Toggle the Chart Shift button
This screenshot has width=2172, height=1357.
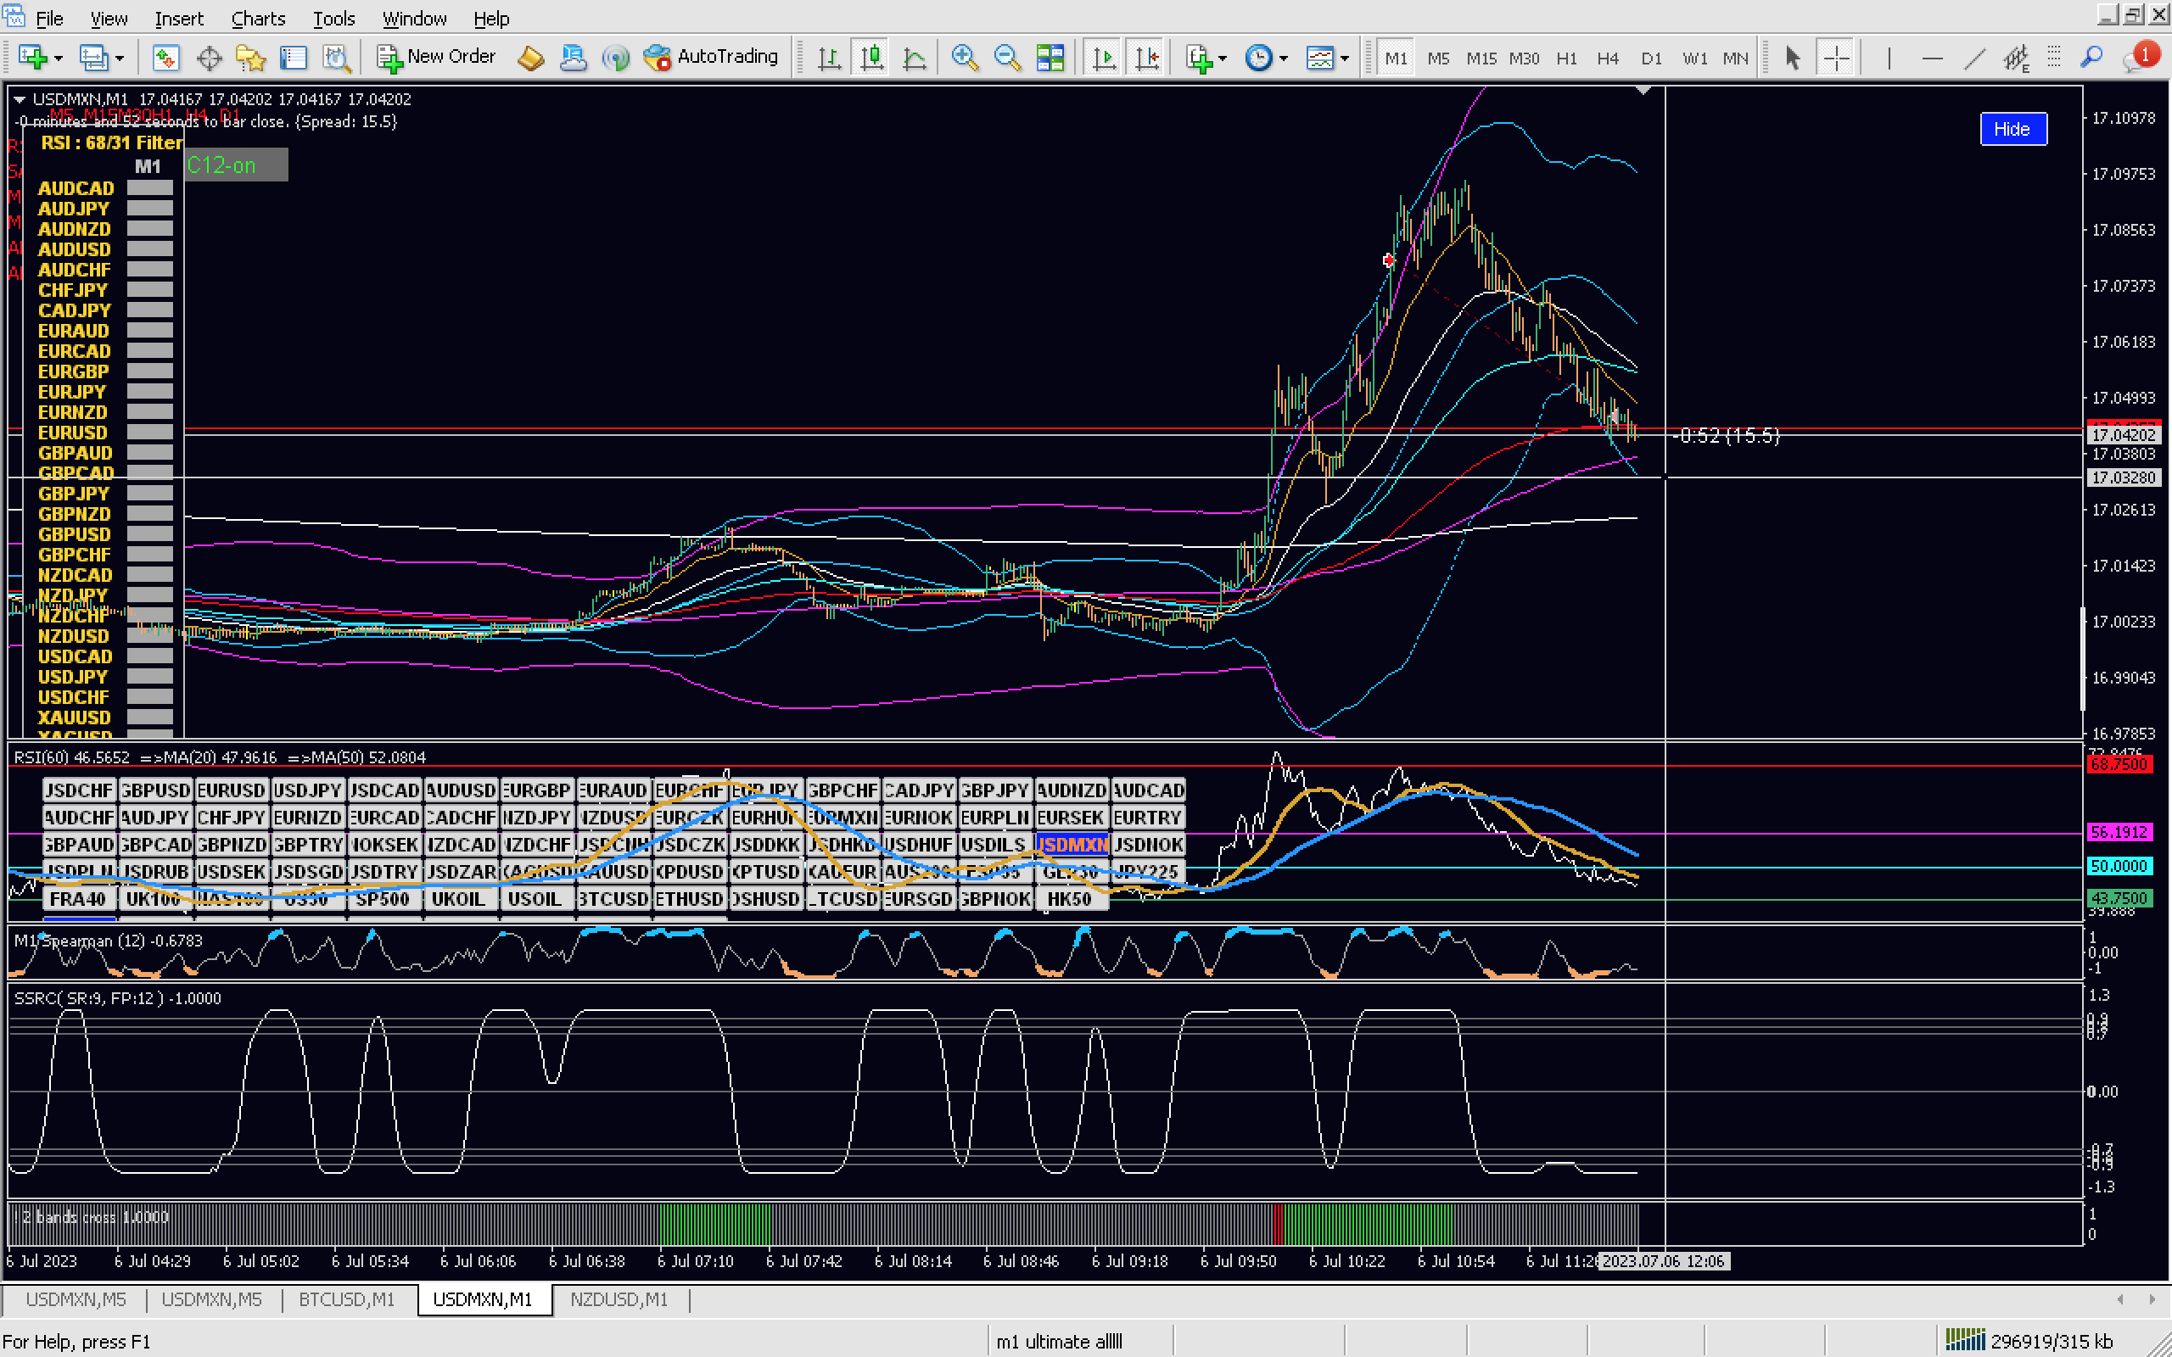(1147, 59)
